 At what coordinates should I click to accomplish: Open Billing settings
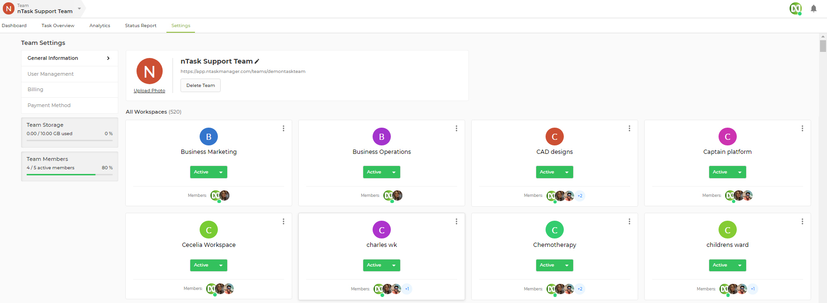coord(69,89)
